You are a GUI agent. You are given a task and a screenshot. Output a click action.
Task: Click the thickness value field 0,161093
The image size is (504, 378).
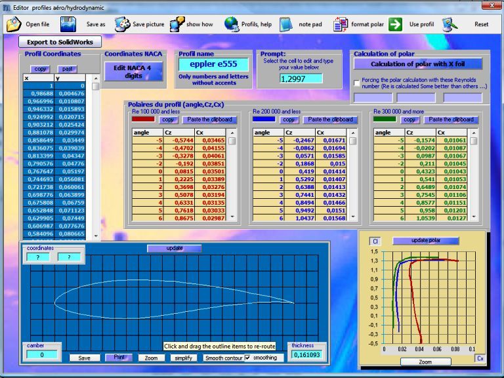tap(307, 355)
